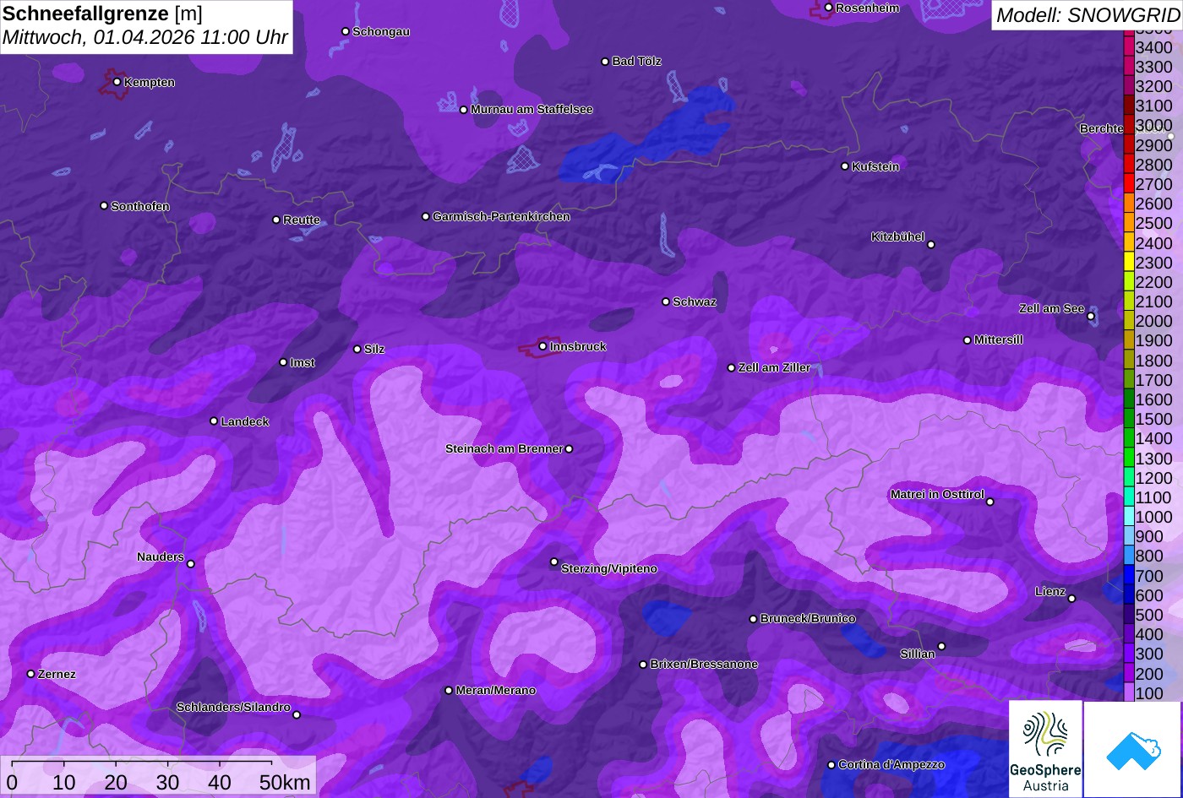Screen dimensions: 1183x798
Task: Click the 50km scale bar label
Action: click(x=285, y=782)
